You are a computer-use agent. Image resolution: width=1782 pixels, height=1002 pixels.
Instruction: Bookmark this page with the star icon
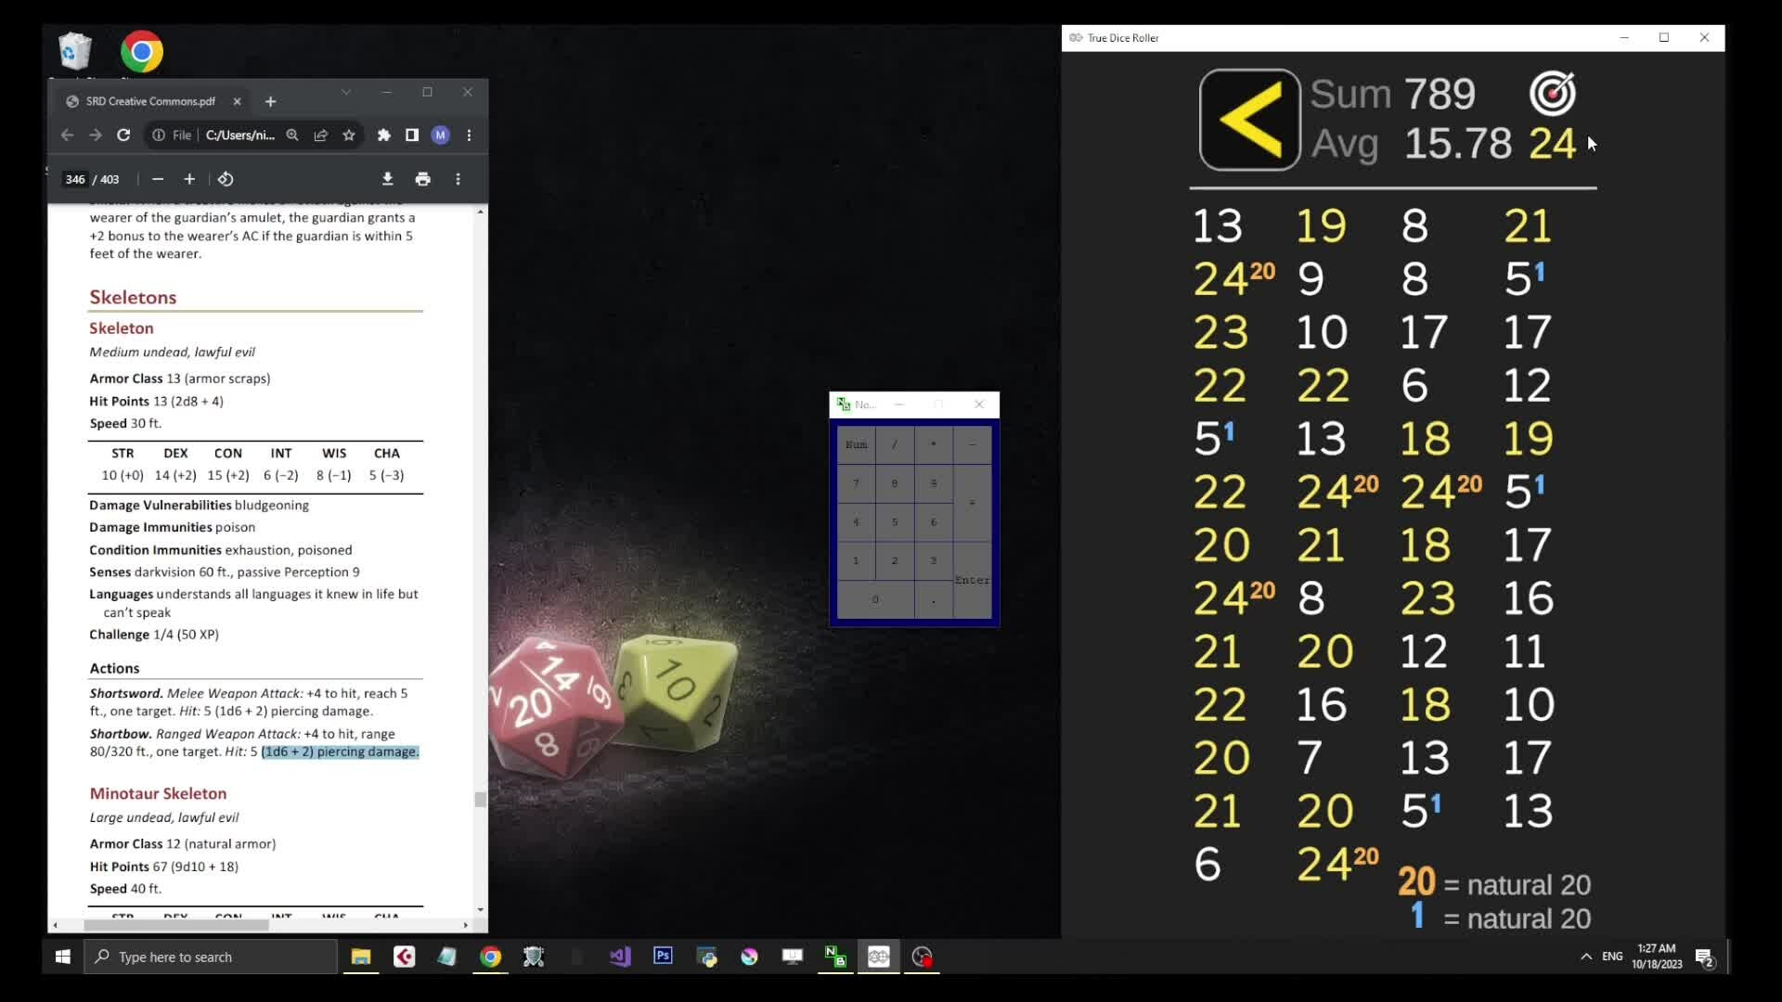pos(349,135)
